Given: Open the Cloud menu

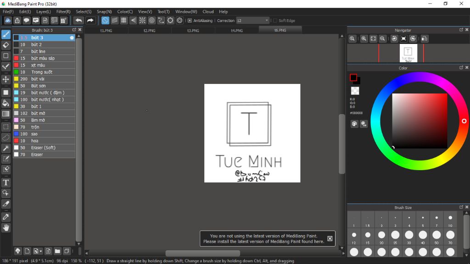Looking at the screenshot, I should [208, 11].
